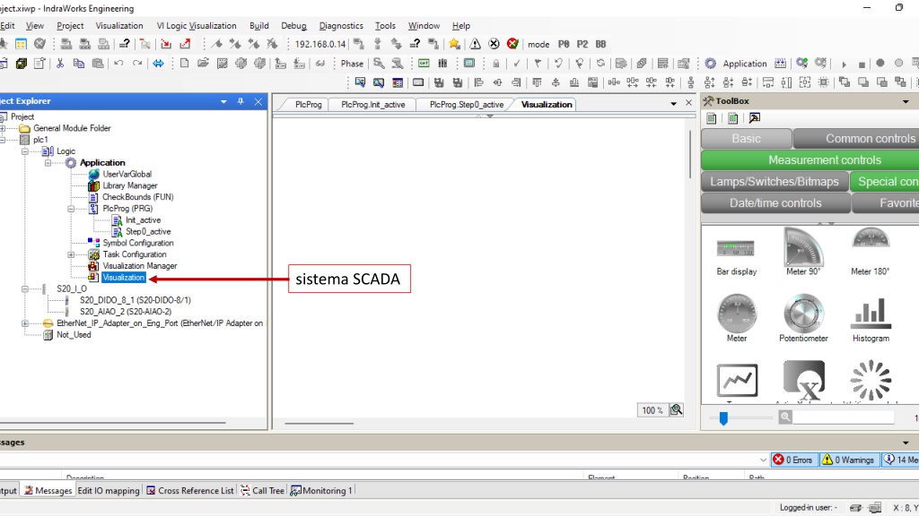The height and width of the screenshot is (516, 919).
Task: Select the Meter 90° control
Action: 803,252
